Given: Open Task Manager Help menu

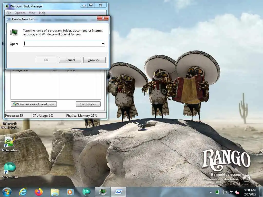Looking at the screenshot, I should 42,13.
